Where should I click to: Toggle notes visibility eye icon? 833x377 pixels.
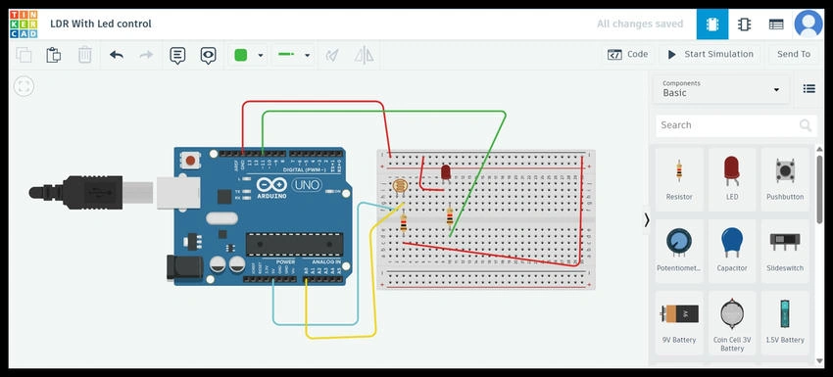[208, 55]
